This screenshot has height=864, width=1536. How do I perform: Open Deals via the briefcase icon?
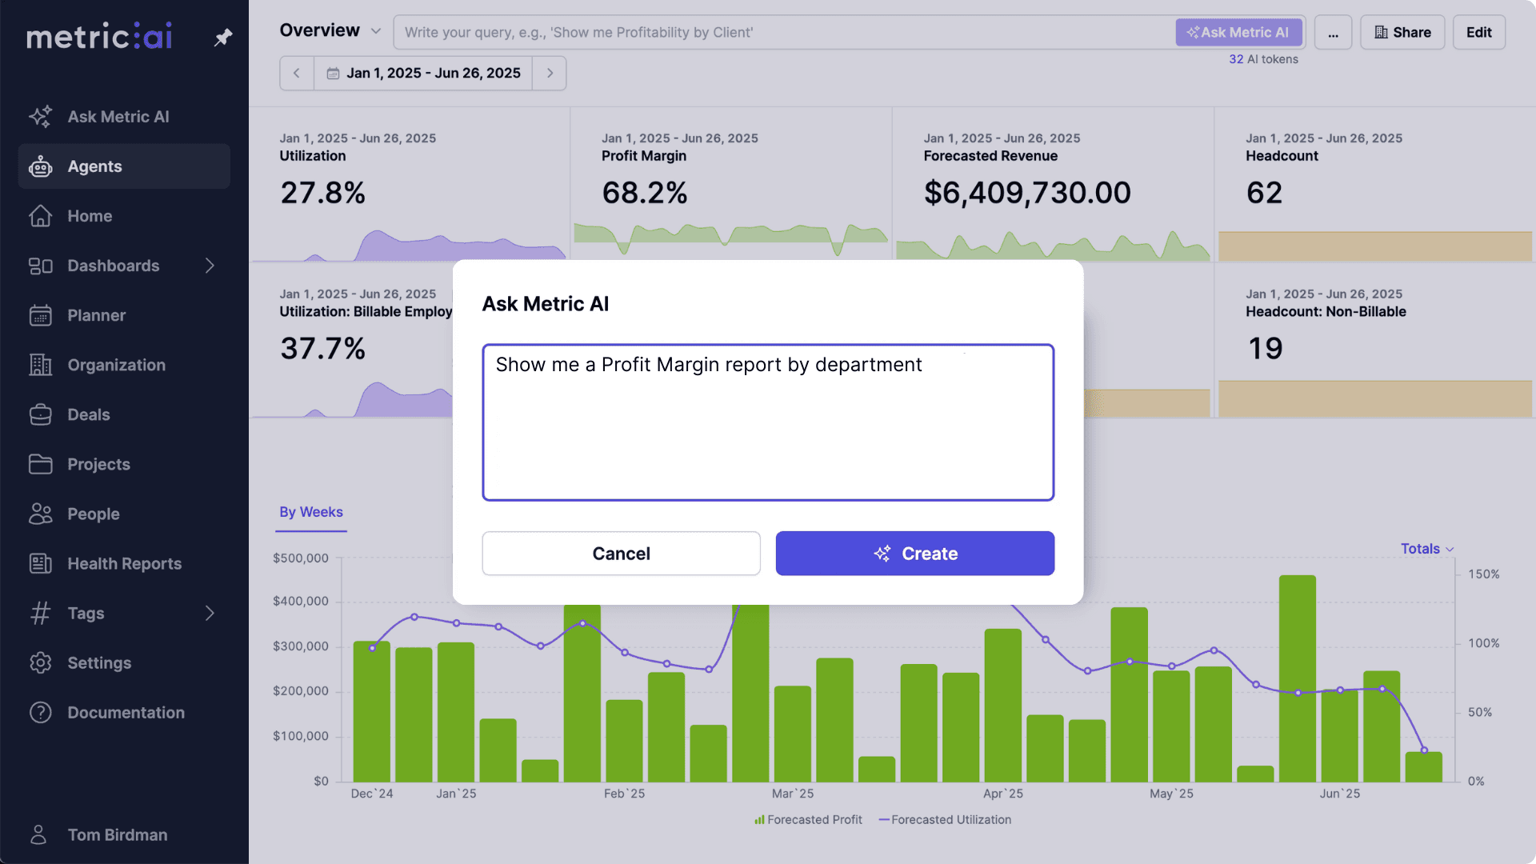click(40, 414)
